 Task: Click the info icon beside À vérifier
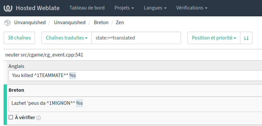(39, 118)
